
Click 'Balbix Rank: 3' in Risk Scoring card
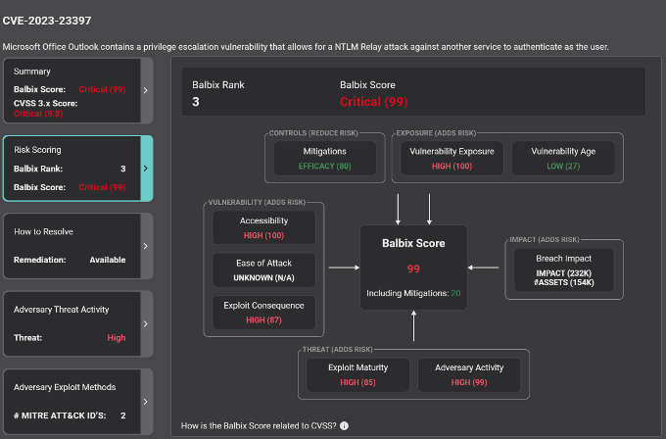point(70,169)
